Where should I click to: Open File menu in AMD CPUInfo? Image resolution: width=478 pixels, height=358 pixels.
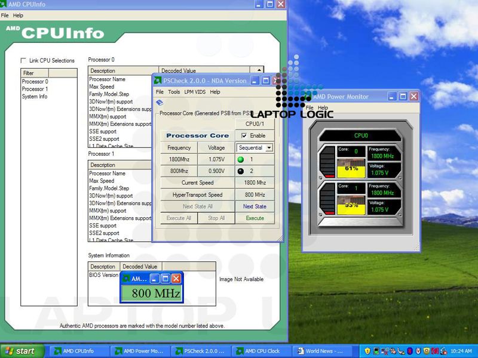click(x=5, y=16)
